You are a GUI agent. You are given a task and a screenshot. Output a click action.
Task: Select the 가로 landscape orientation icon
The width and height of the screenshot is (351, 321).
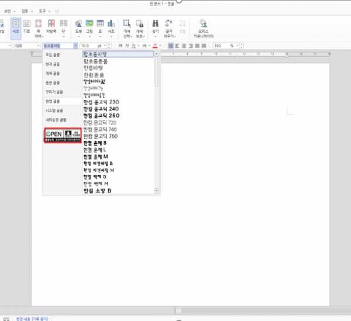(27, 27)
